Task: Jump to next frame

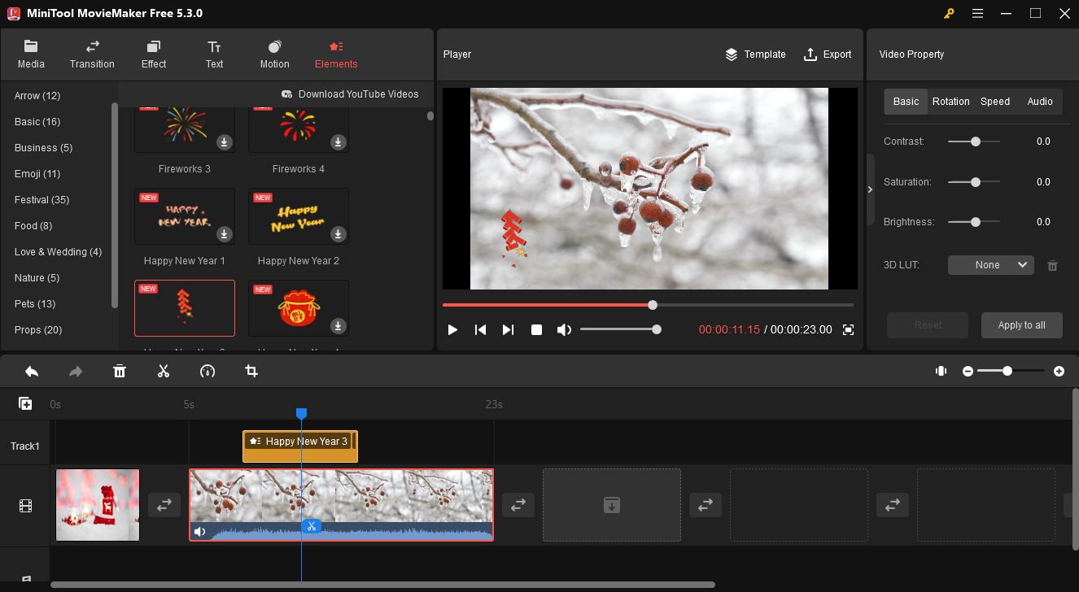Action: tap(508, 329)
